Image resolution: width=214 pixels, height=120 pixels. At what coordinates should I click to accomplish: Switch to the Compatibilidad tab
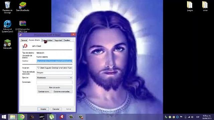[x=47, y=40]
